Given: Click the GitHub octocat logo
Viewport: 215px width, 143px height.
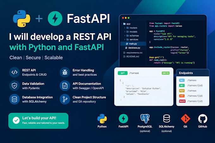Looking at the screenshot, I should (x=203, y=119).
